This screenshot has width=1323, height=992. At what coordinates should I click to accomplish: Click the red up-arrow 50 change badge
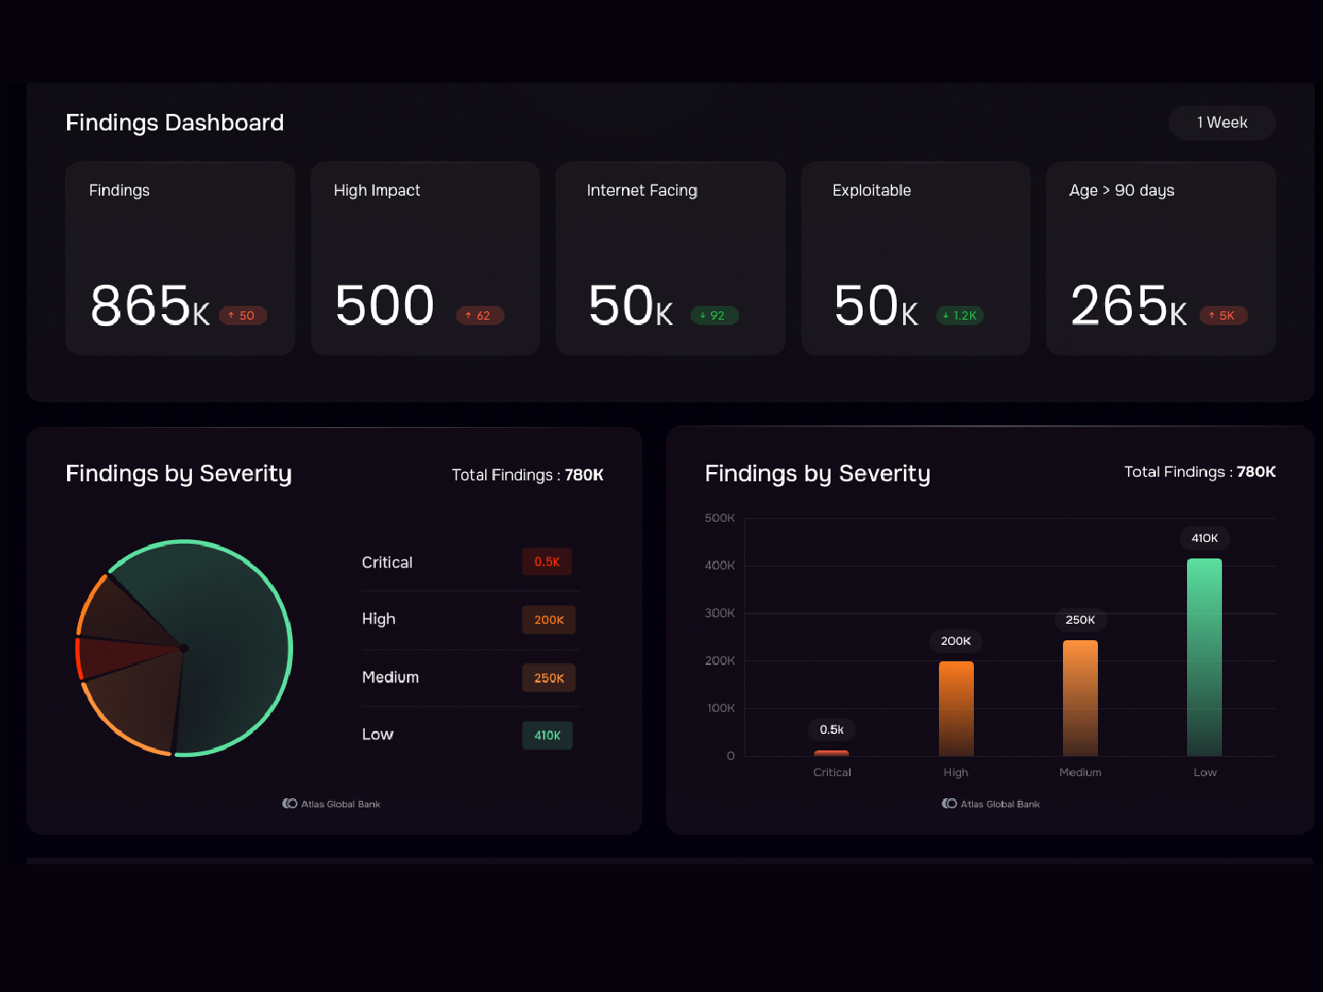click(x=243, y=316)
